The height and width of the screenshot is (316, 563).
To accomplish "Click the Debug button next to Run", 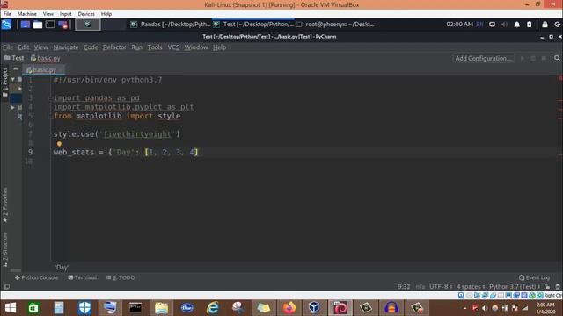I will (x=533, y=58).
